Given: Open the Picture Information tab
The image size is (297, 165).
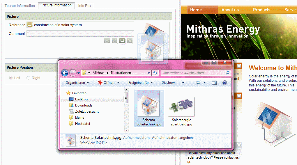Looking at the screenshot, I should [56, 5].
